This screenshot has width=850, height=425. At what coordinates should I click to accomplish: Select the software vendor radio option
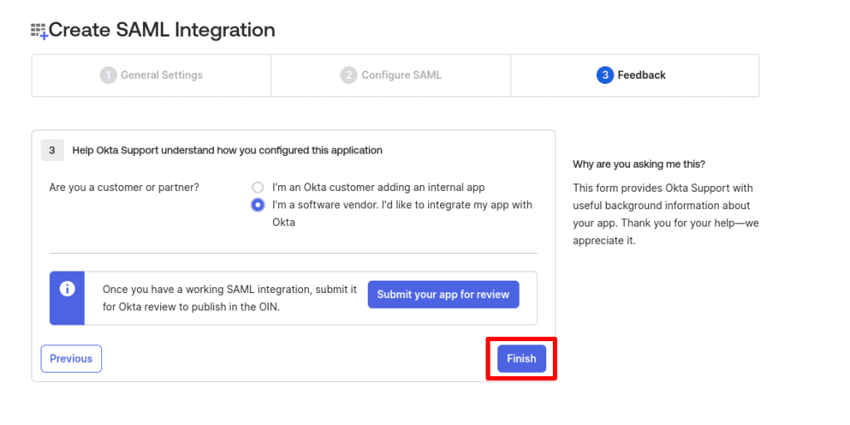(257, 205)
